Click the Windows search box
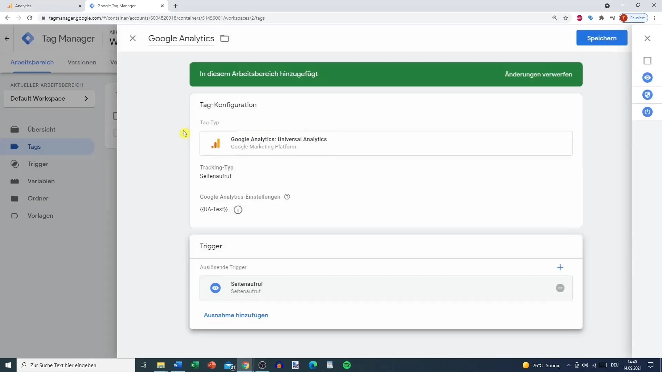 pos(76,365)
